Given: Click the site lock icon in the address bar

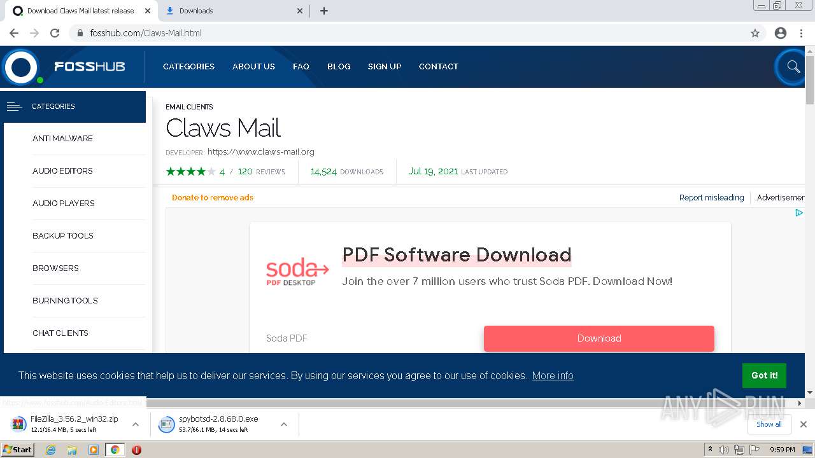Looking at the screenshot, I should point(80,33).
